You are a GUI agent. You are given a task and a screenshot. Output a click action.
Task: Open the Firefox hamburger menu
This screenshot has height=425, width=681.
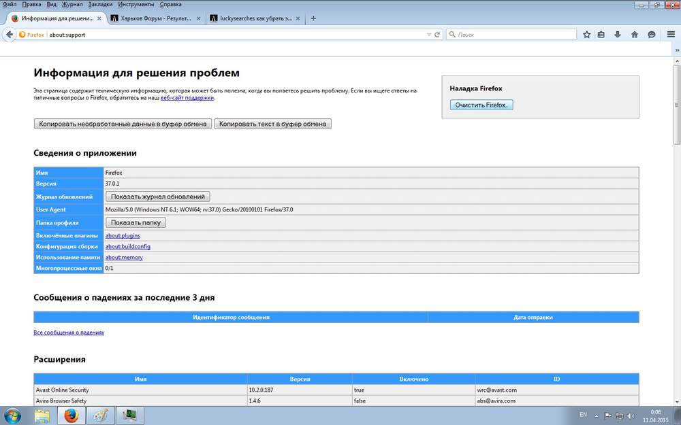pyautogui.click(x=671, y=35)
